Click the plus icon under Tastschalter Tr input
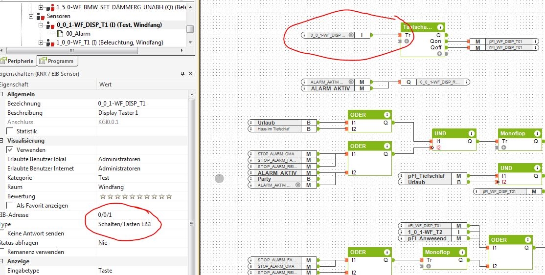 [407, 42]
